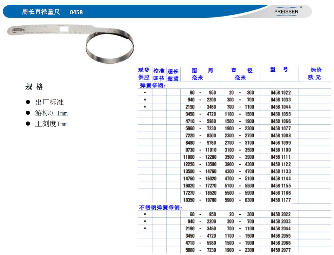
Task: Open model number 0458 2077
Action: point(280,250)
